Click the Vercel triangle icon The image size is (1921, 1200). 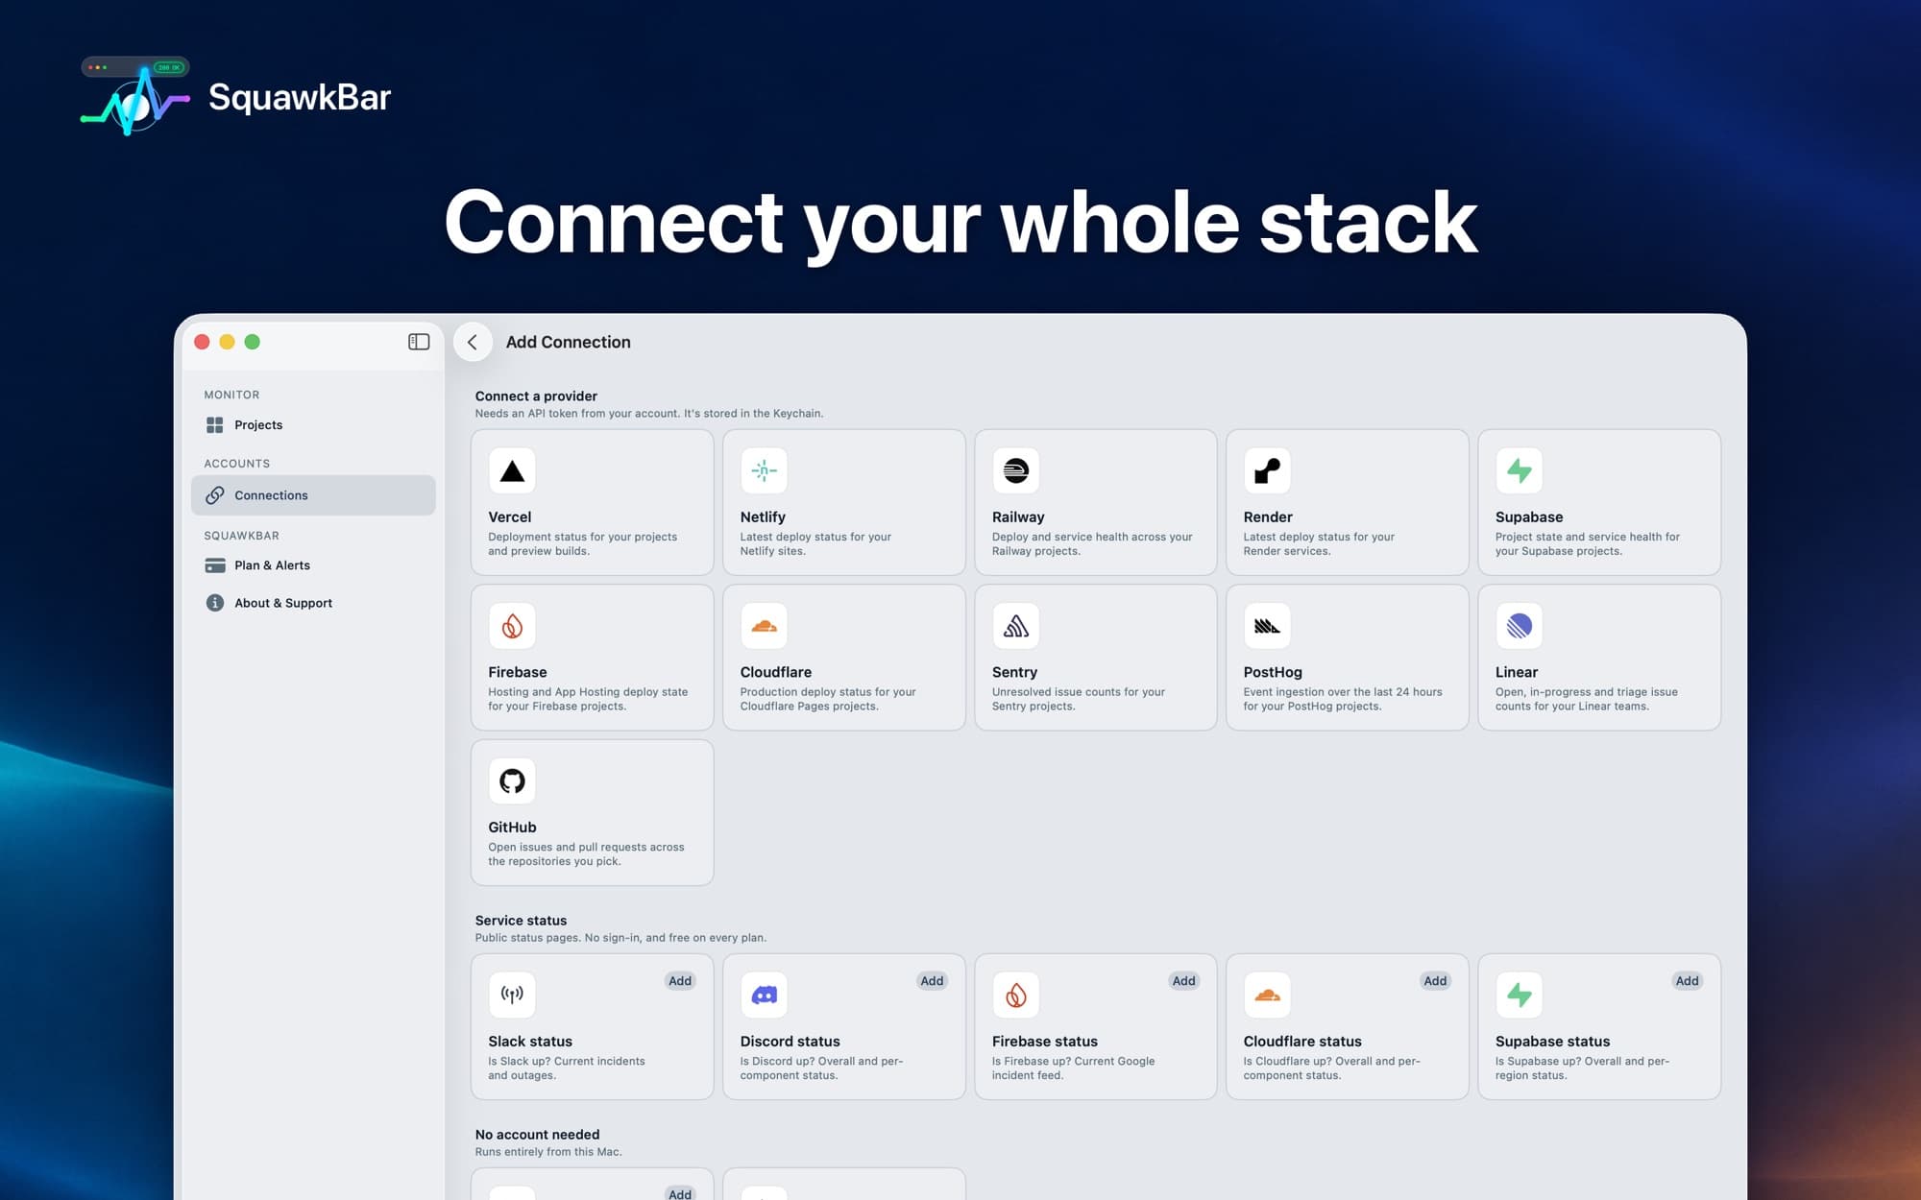tap(512, 470)
